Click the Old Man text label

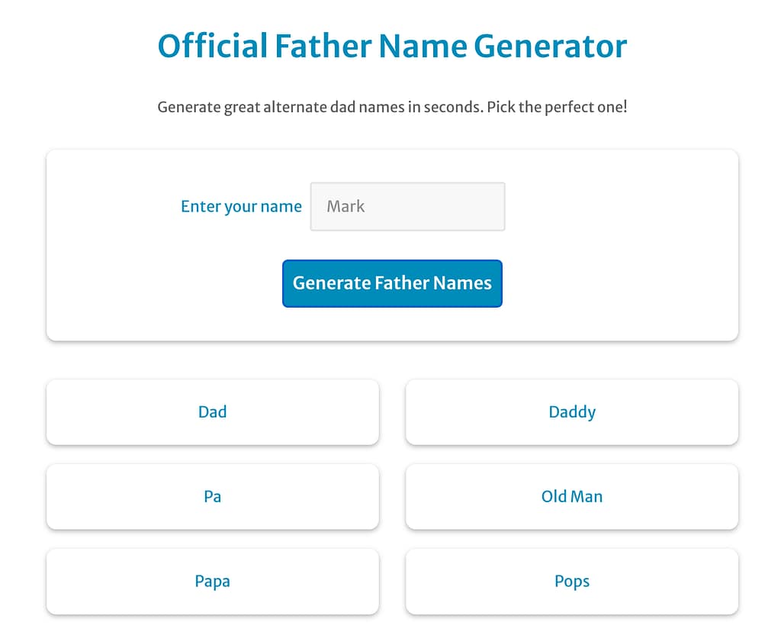click(572, 497)
